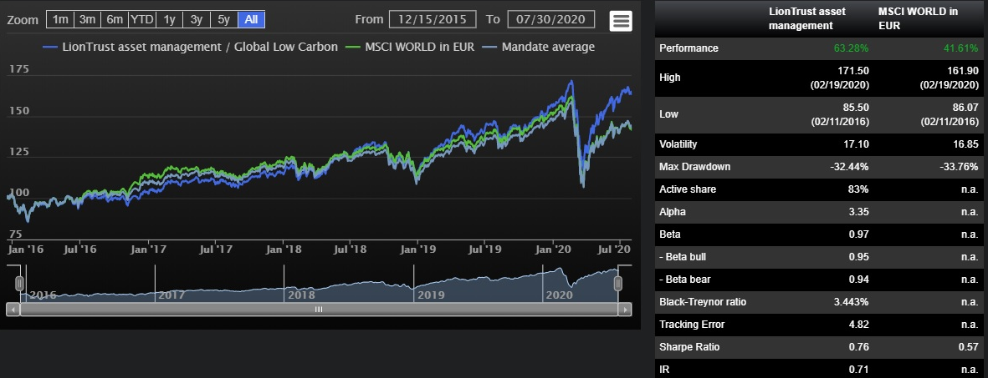988x378 pixels.
Task: Click right handle of range navigator
Action: pos(618,284)
